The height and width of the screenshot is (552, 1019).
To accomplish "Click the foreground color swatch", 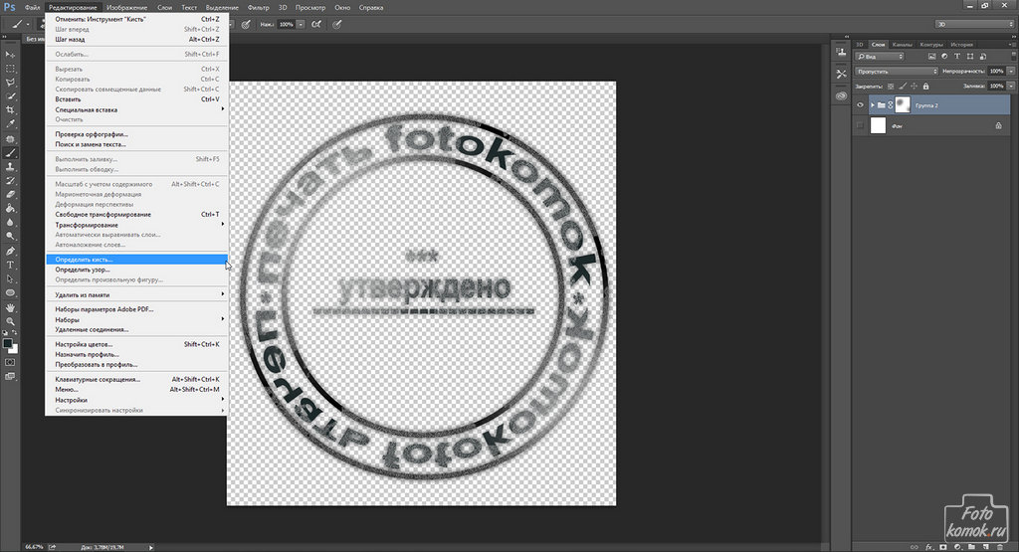I will [x=7, y=343].
